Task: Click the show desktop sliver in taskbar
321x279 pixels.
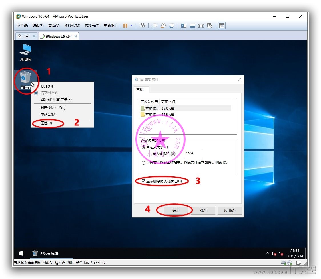Action: [x=306, y=253]
